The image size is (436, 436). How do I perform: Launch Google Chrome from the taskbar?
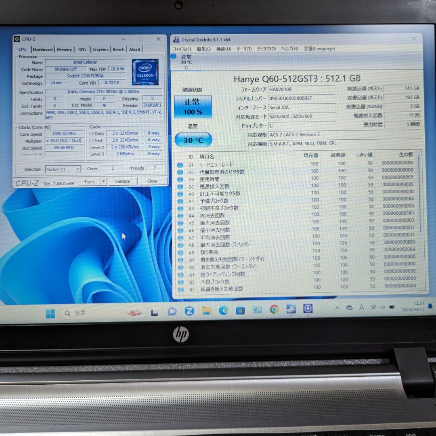point(274,309)
